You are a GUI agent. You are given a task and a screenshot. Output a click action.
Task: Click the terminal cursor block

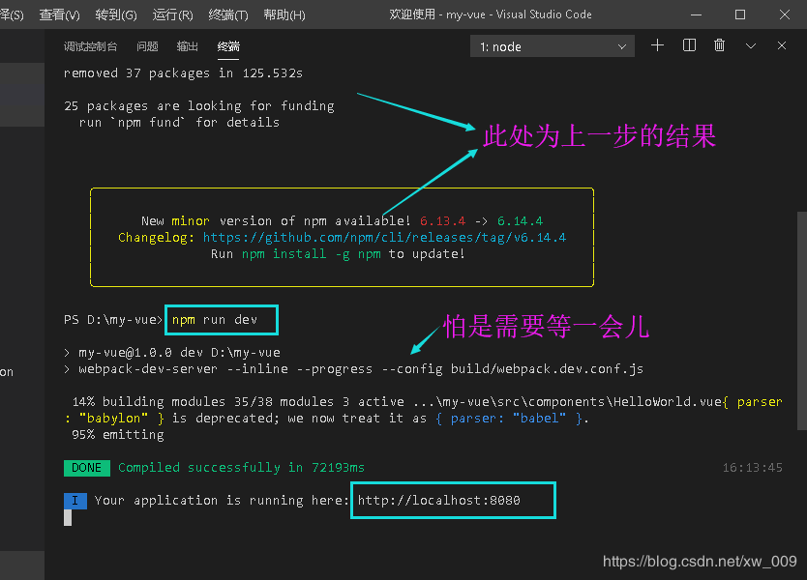[x=68, y=518]
